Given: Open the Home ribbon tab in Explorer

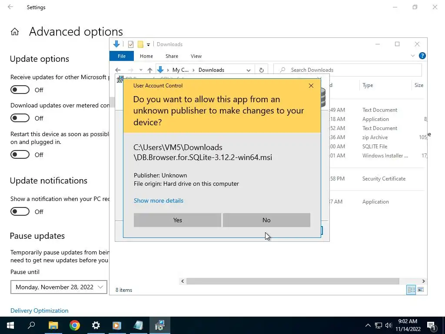Looking at the screenshot, I should 146,56.
